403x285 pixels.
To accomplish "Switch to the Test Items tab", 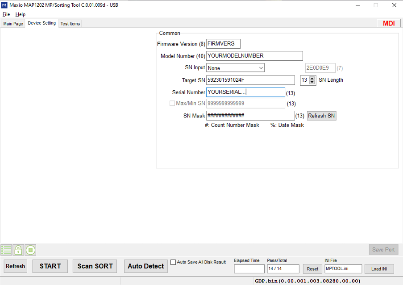I will [70, 24].
